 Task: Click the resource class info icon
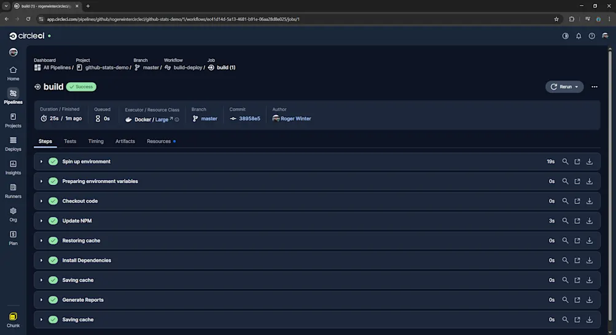point(177,119)
